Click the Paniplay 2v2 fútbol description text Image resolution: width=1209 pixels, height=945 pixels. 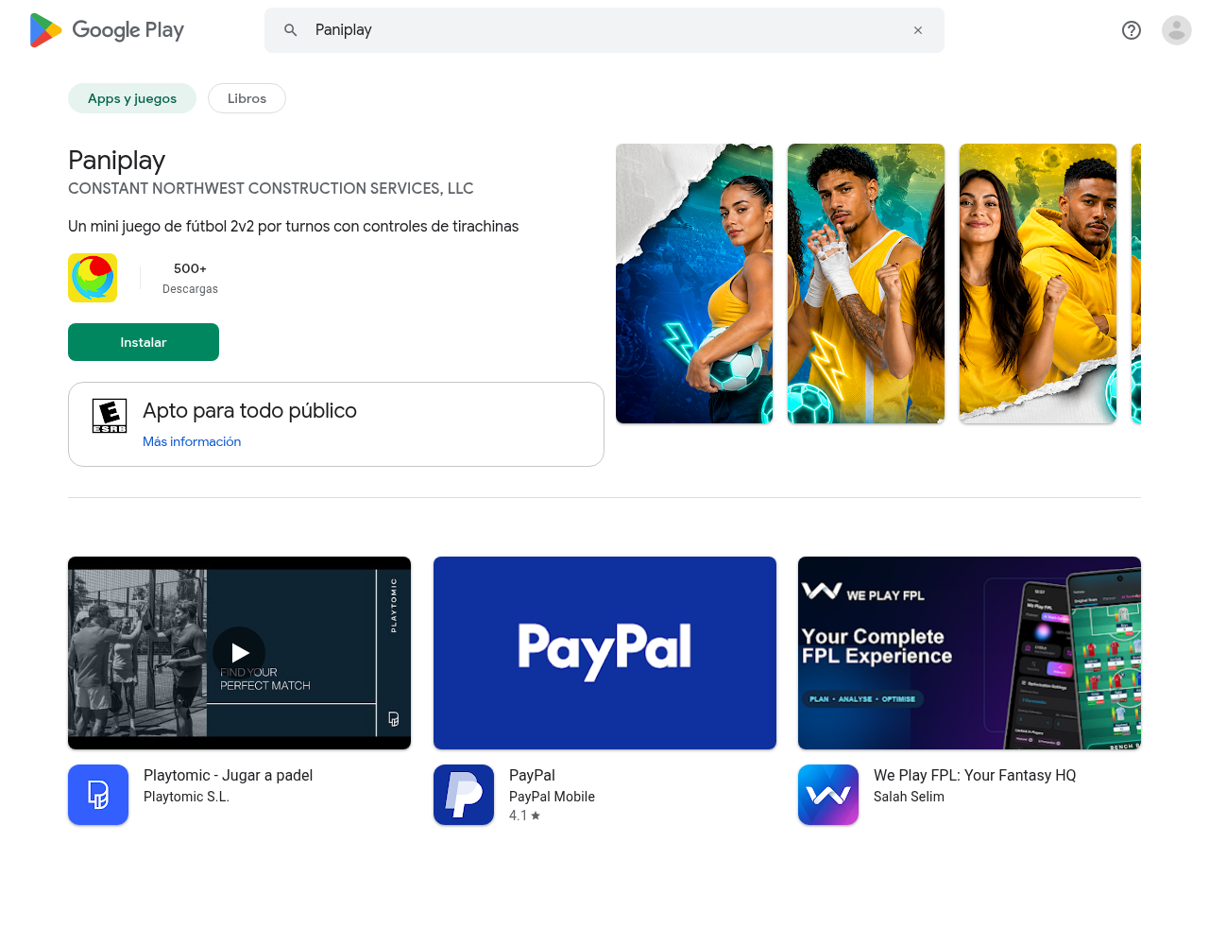click(293, 226)
